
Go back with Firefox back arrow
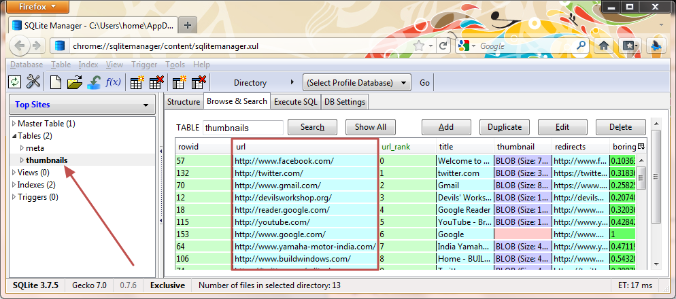point(20,46)
